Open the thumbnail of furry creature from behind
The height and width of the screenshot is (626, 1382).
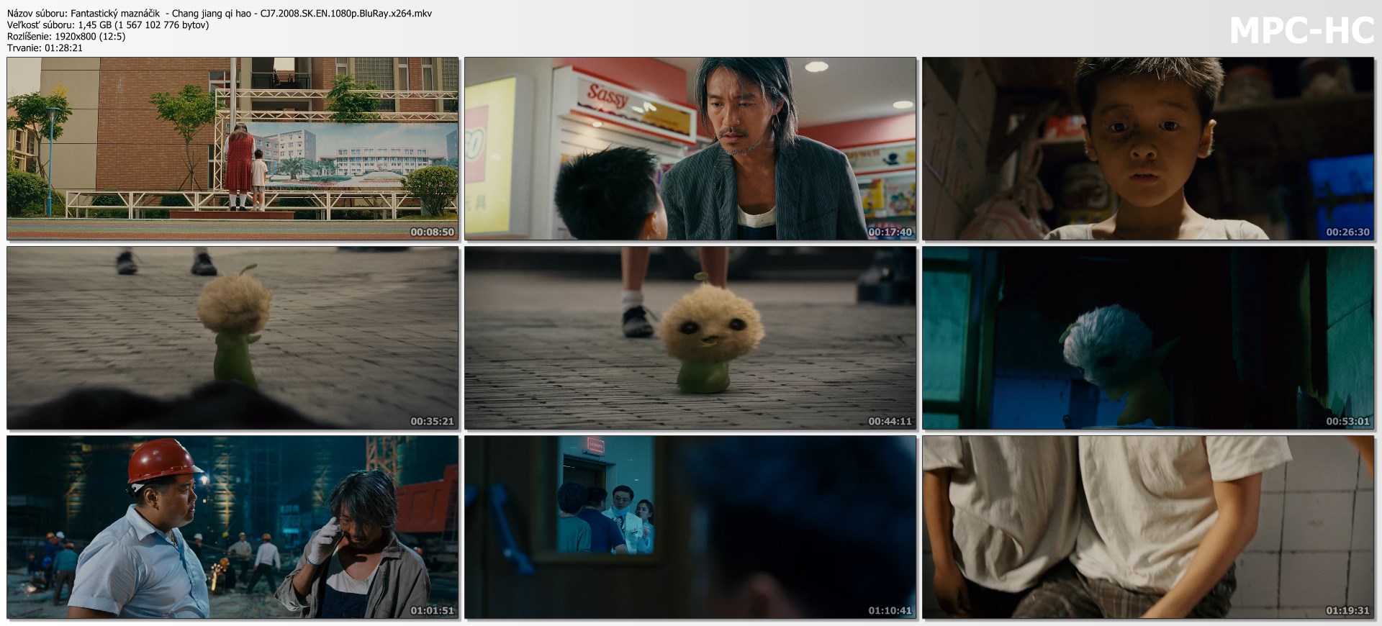point(232,337)
